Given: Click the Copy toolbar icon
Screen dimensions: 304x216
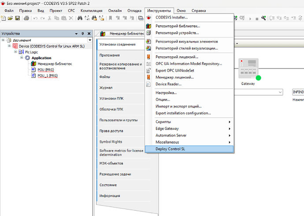Looking at the screenshot, I should click(x=56, y=18).
